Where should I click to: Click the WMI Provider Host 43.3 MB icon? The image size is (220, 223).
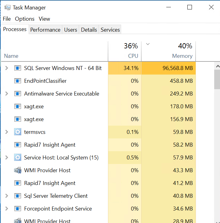point(18,170)
